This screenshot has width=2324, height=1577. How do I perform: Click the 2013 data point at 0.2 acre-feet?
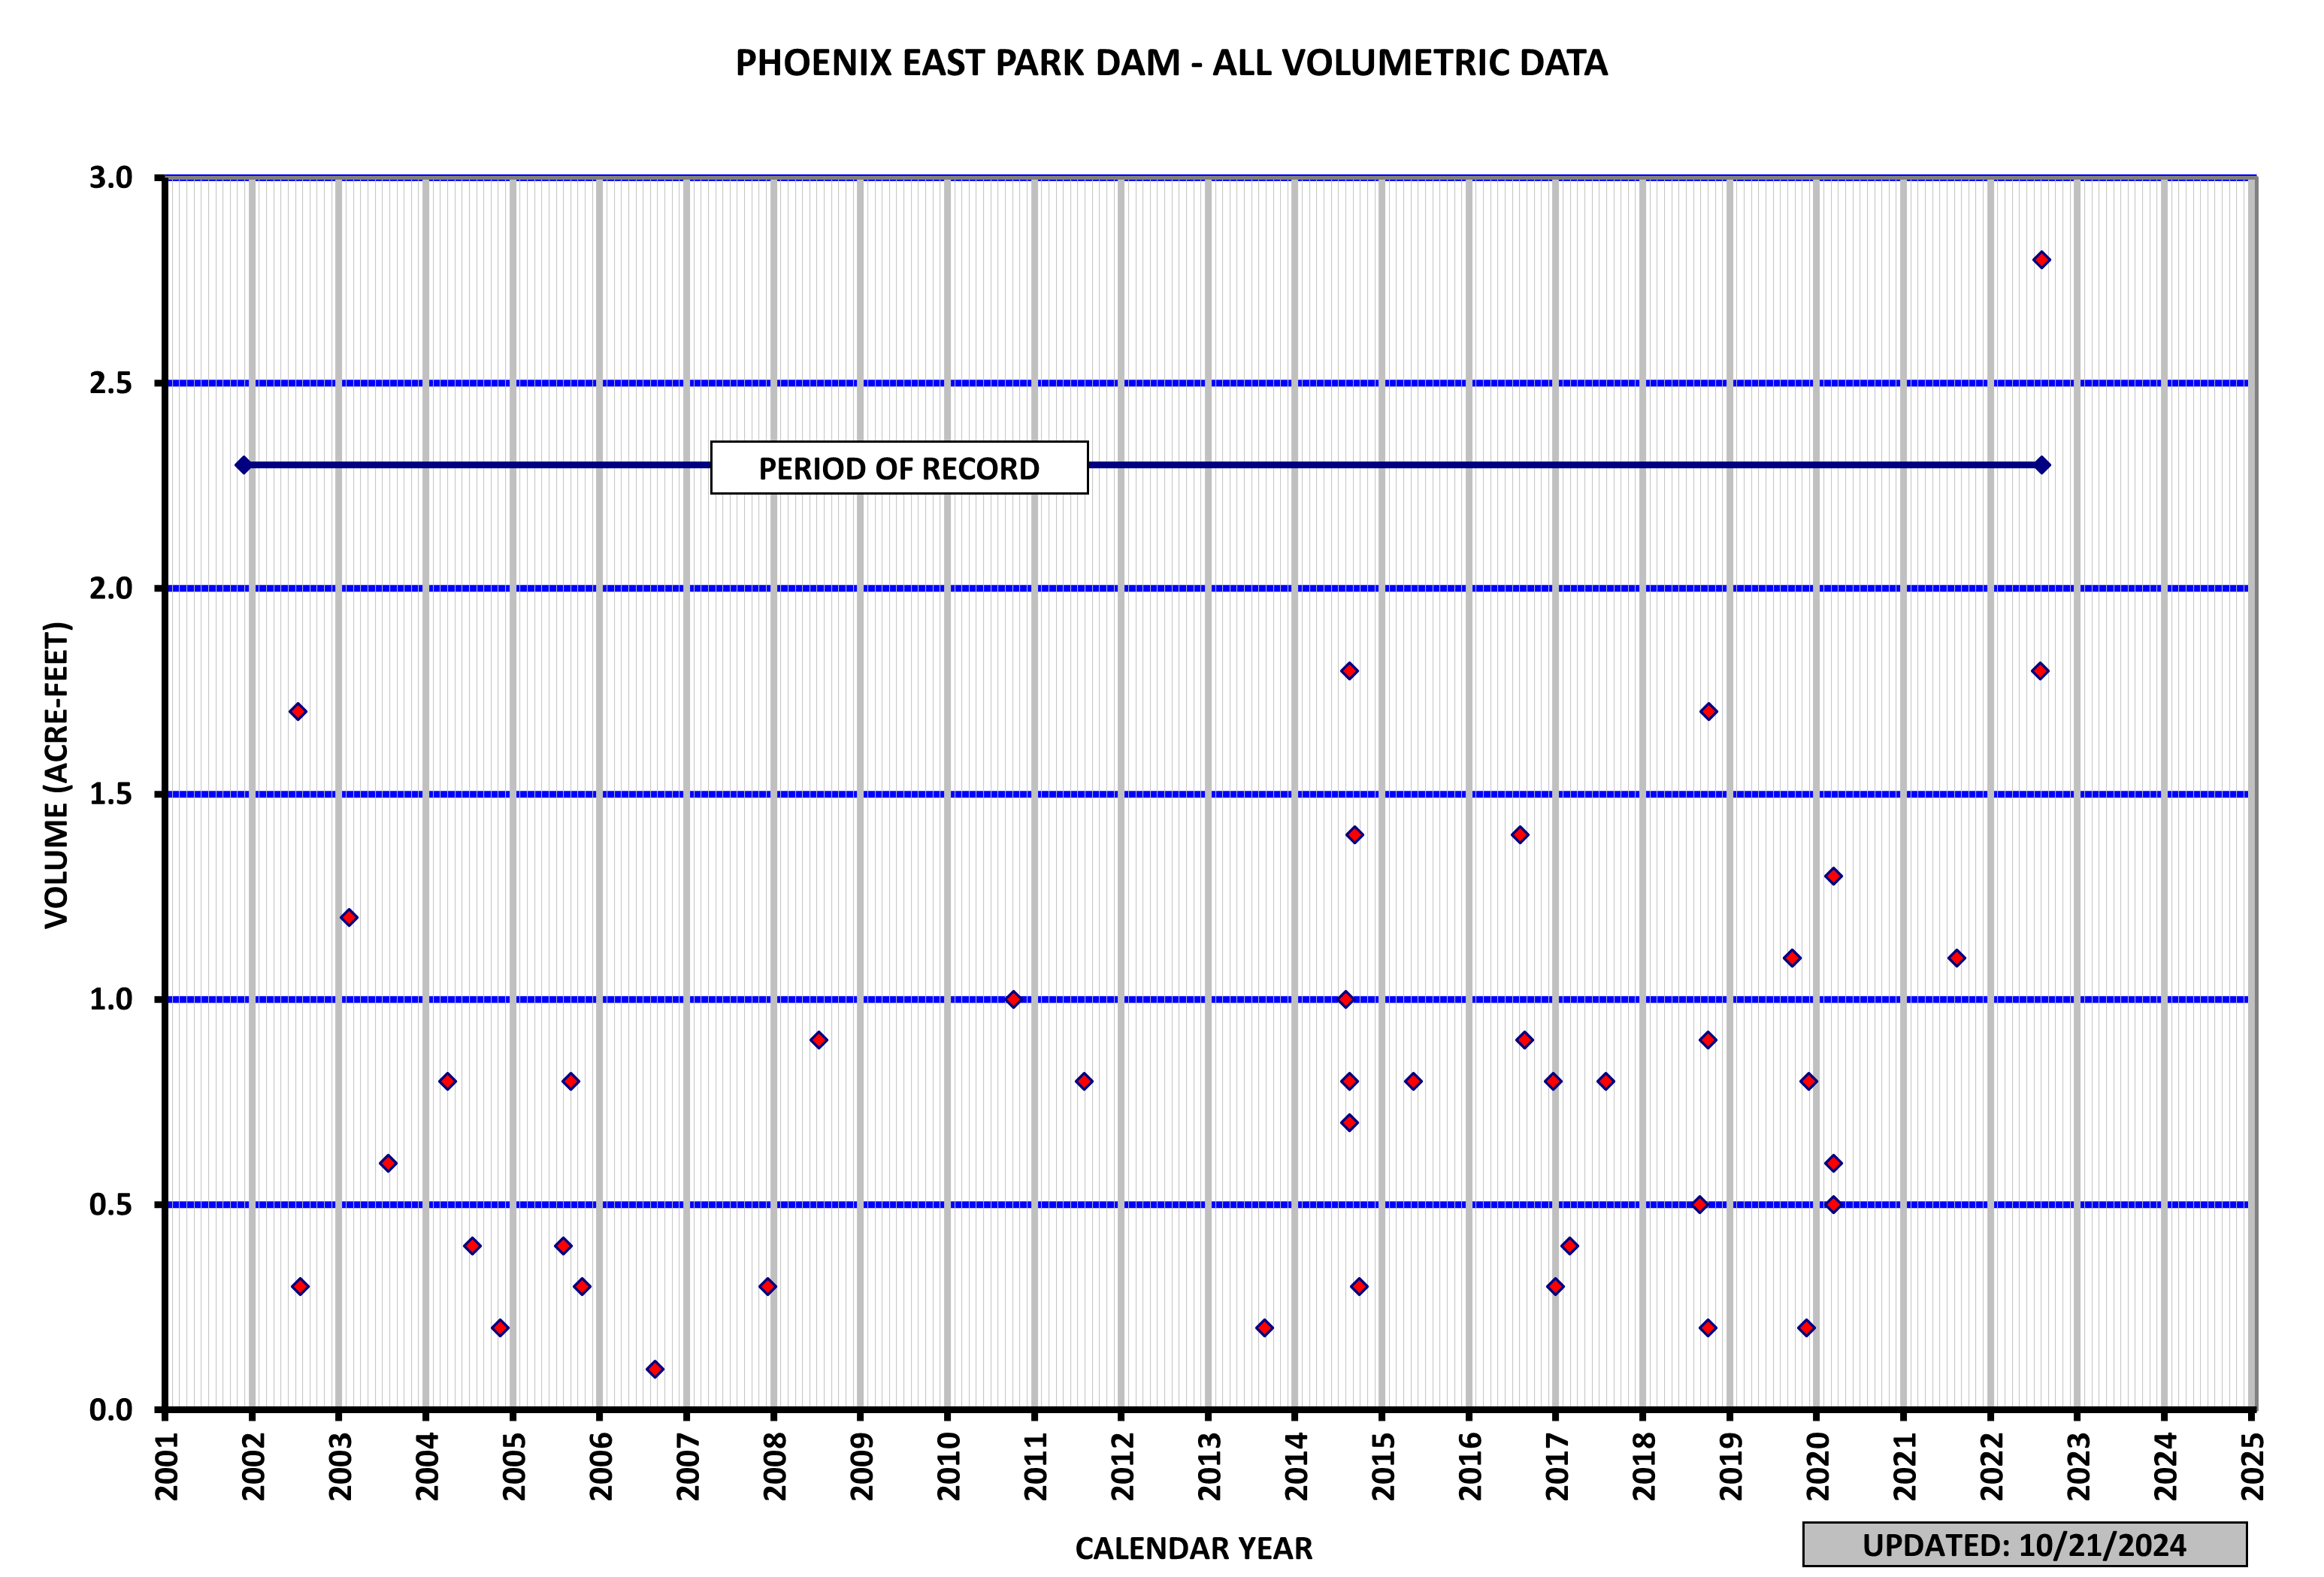click(1264, 1328)
